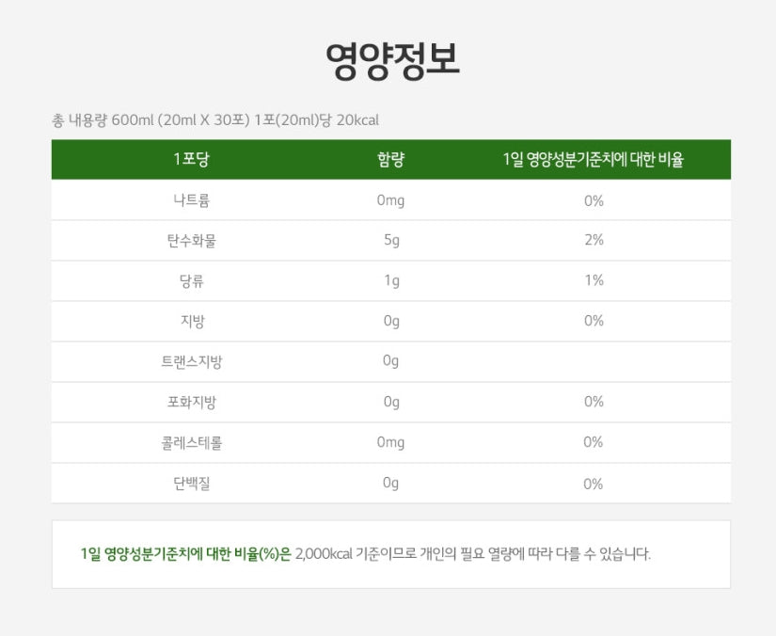Click the 0mg value for 나트륨
776x636 pixels.
pyautogui.click(x=390, y=200)
